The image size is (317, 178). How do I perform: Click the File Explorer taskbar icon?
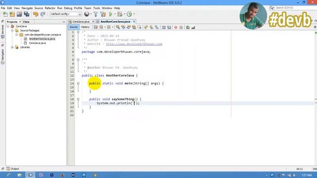[x=20, y=175]
